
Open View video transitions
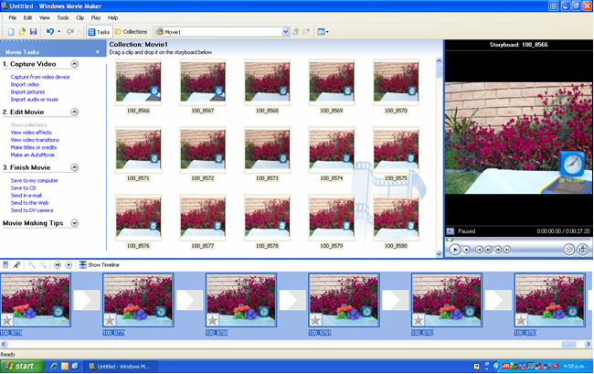tap(35, 140)
